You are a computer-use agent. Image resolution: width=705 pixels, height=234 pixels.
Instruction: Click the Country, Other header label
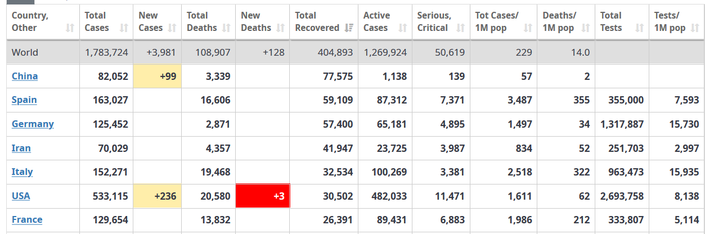30,21
